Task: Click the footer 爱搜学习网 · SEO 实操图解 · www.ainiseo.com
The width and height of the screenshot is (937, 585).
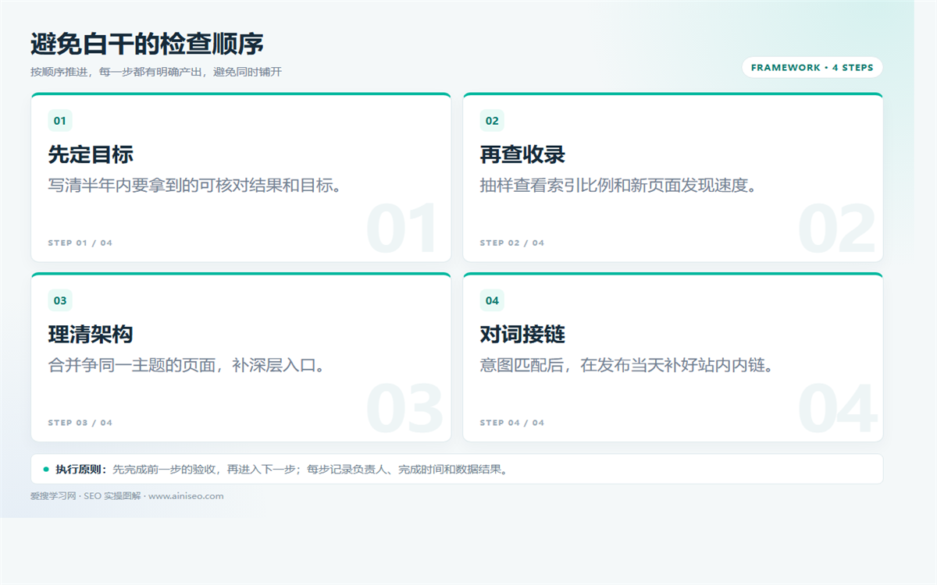Action: tap(127, 496)
